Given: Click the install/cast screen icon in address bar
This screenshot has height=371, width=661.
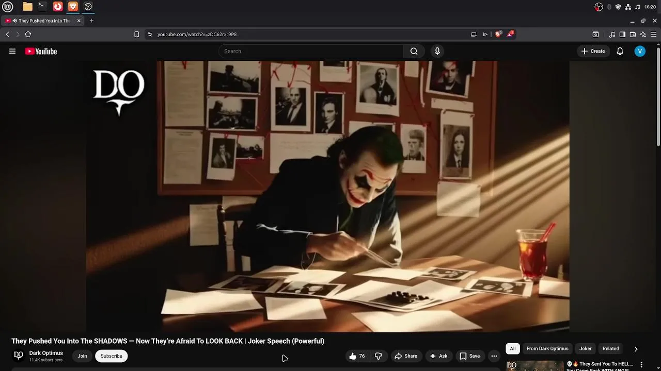Looking at the screenshot, I should click(x=474, y=34).
